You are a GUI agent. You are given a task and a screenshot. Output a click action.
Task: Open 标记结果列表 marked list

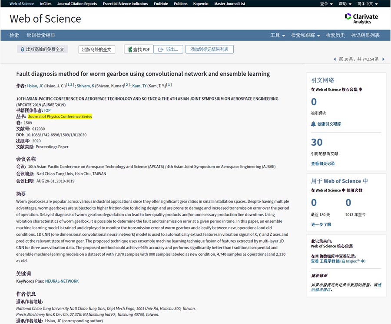365,35
